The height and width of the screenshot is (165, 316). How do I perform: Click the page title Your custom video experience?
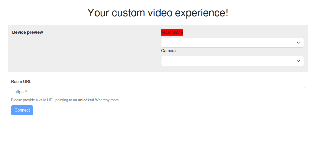(x=158, y=13)
